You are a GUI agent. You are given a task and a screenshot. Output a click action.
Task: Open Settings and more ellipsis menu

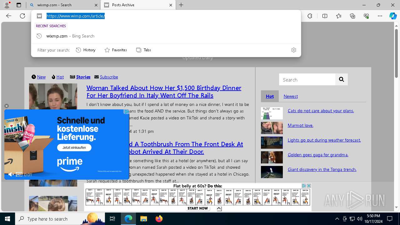[x=380, y=16]
